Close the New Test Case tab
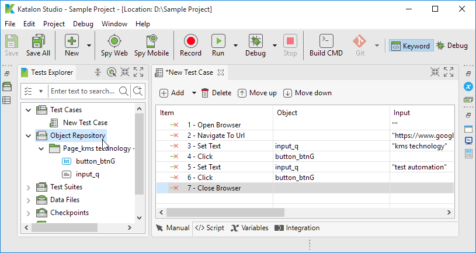 pos(221,72)
